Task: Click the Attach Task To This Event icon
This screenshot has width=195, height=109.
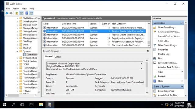Action: pyautogui.click(x=155, y=95)
